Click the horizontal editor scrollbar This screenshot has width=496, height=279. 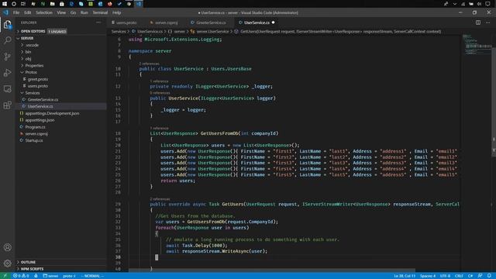[271, 270]
